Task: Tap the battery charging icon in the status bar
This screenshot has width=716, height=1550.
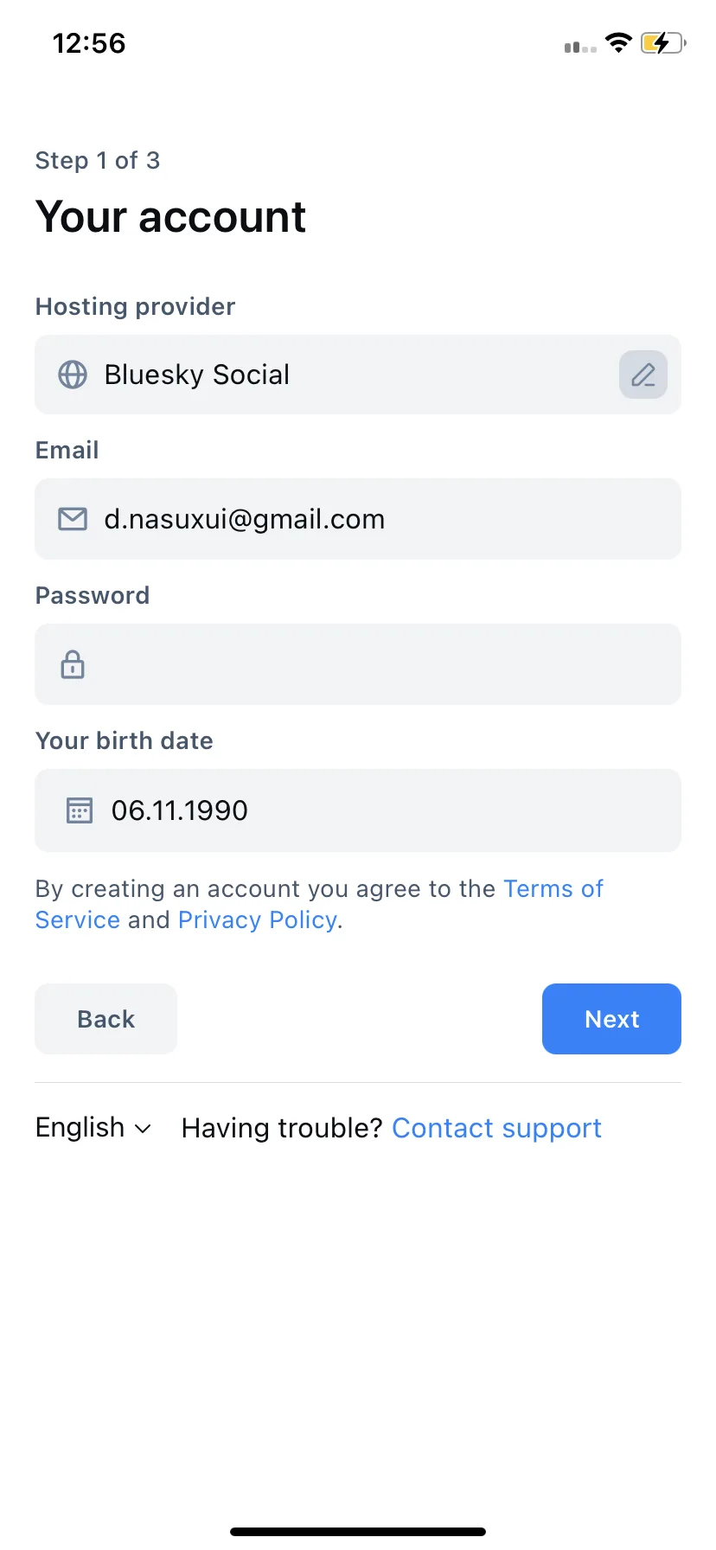Action: pos(663,42)
